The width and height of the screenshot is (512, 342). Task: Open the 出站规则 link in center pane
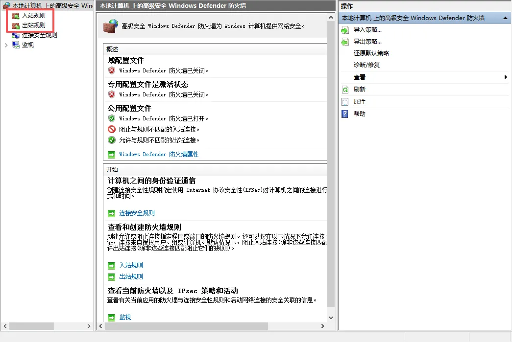click(x=131, y=276)
